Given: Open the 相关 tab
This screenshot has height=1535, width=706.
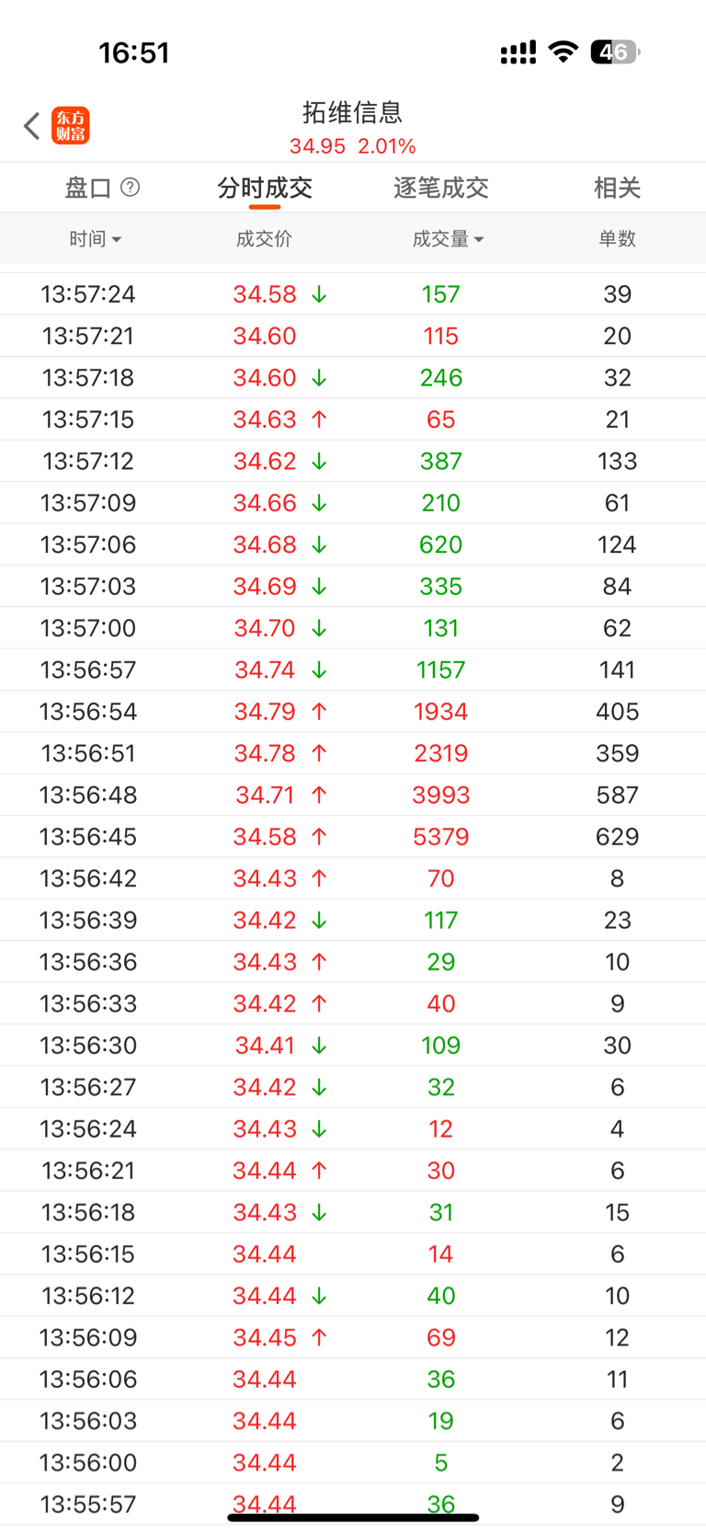Looking at the screenshot, I should tap(617, 188).
